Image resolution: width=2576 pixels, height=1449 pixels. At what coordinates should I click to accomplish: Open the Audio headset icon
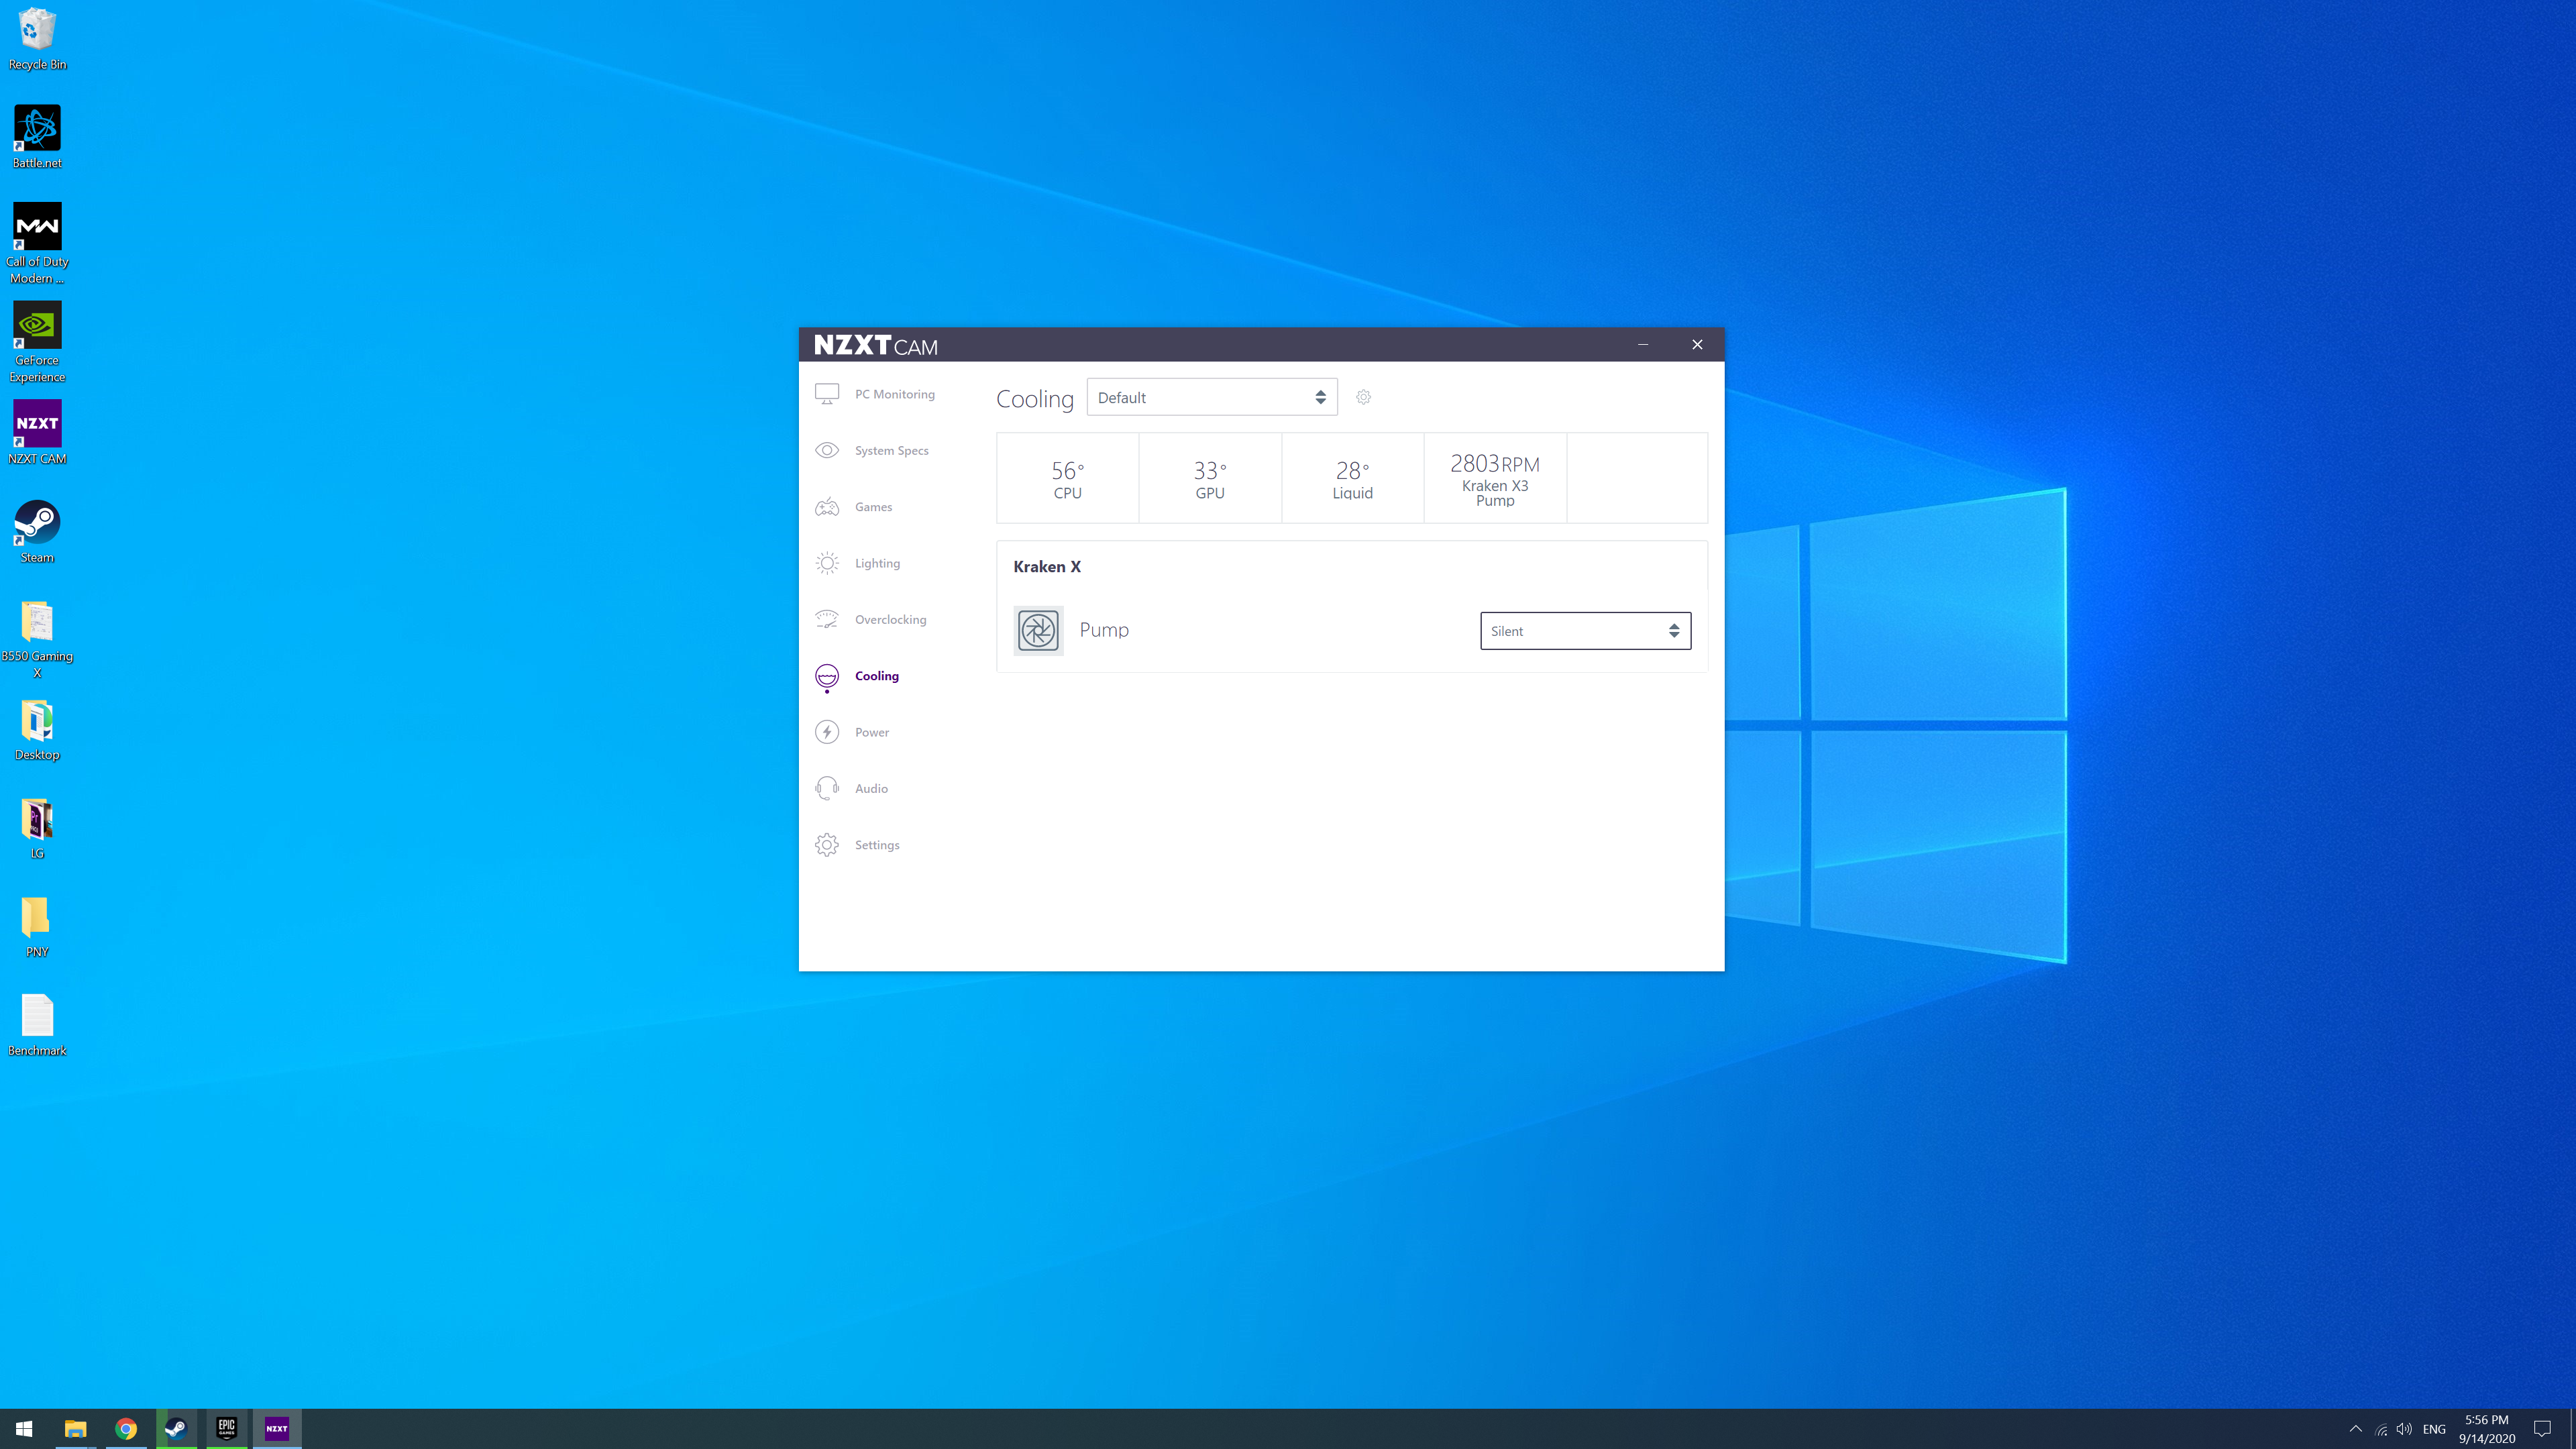(827, 788)
